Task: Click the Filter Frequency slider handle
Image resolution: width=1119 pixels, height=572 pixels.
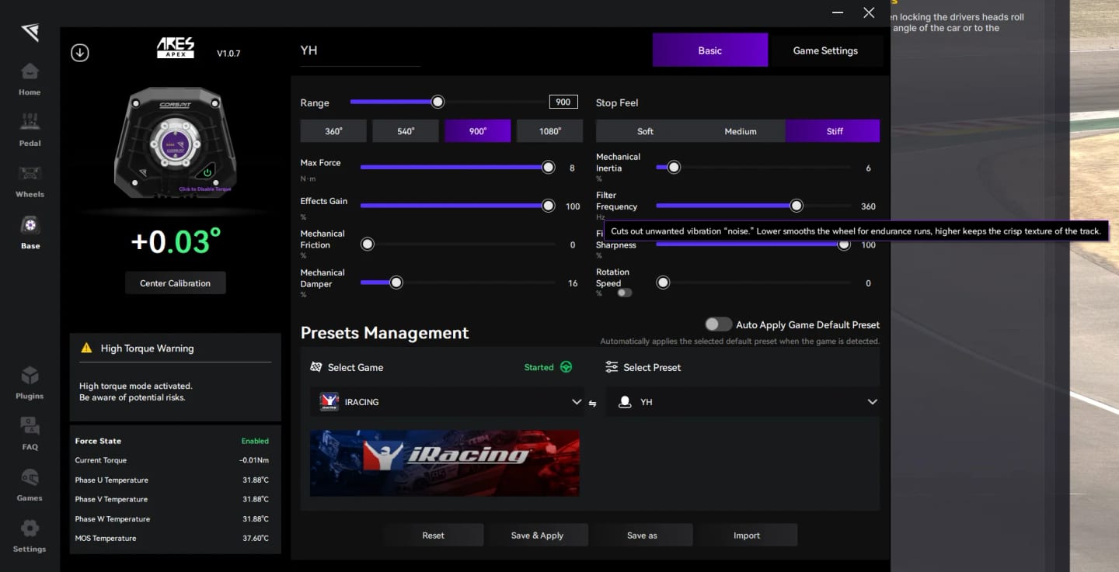Action: [x=797, y=206]
